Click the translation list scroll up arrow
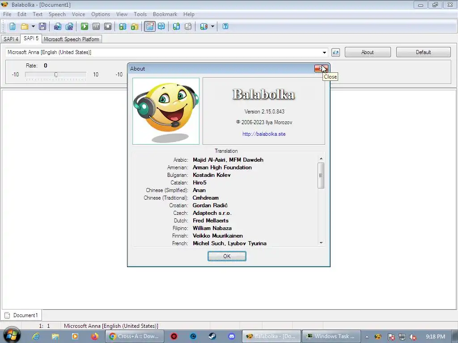Viewport: 458px width, 343px height. [x=321, y=159]
